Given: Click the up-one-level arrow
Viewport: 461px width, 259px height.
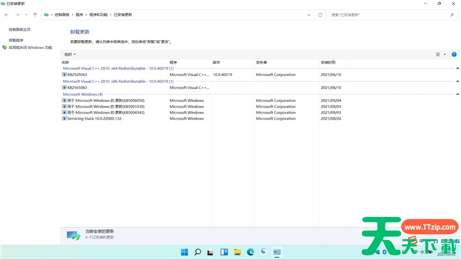Looking at the screenshot, I should click(x=35, y=15).
